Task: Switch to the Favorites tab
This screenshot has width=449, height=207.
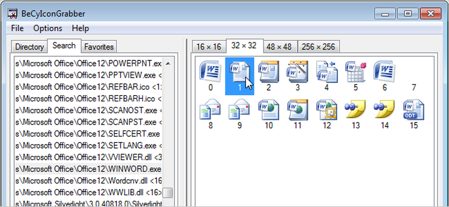Action: [99, 47]
